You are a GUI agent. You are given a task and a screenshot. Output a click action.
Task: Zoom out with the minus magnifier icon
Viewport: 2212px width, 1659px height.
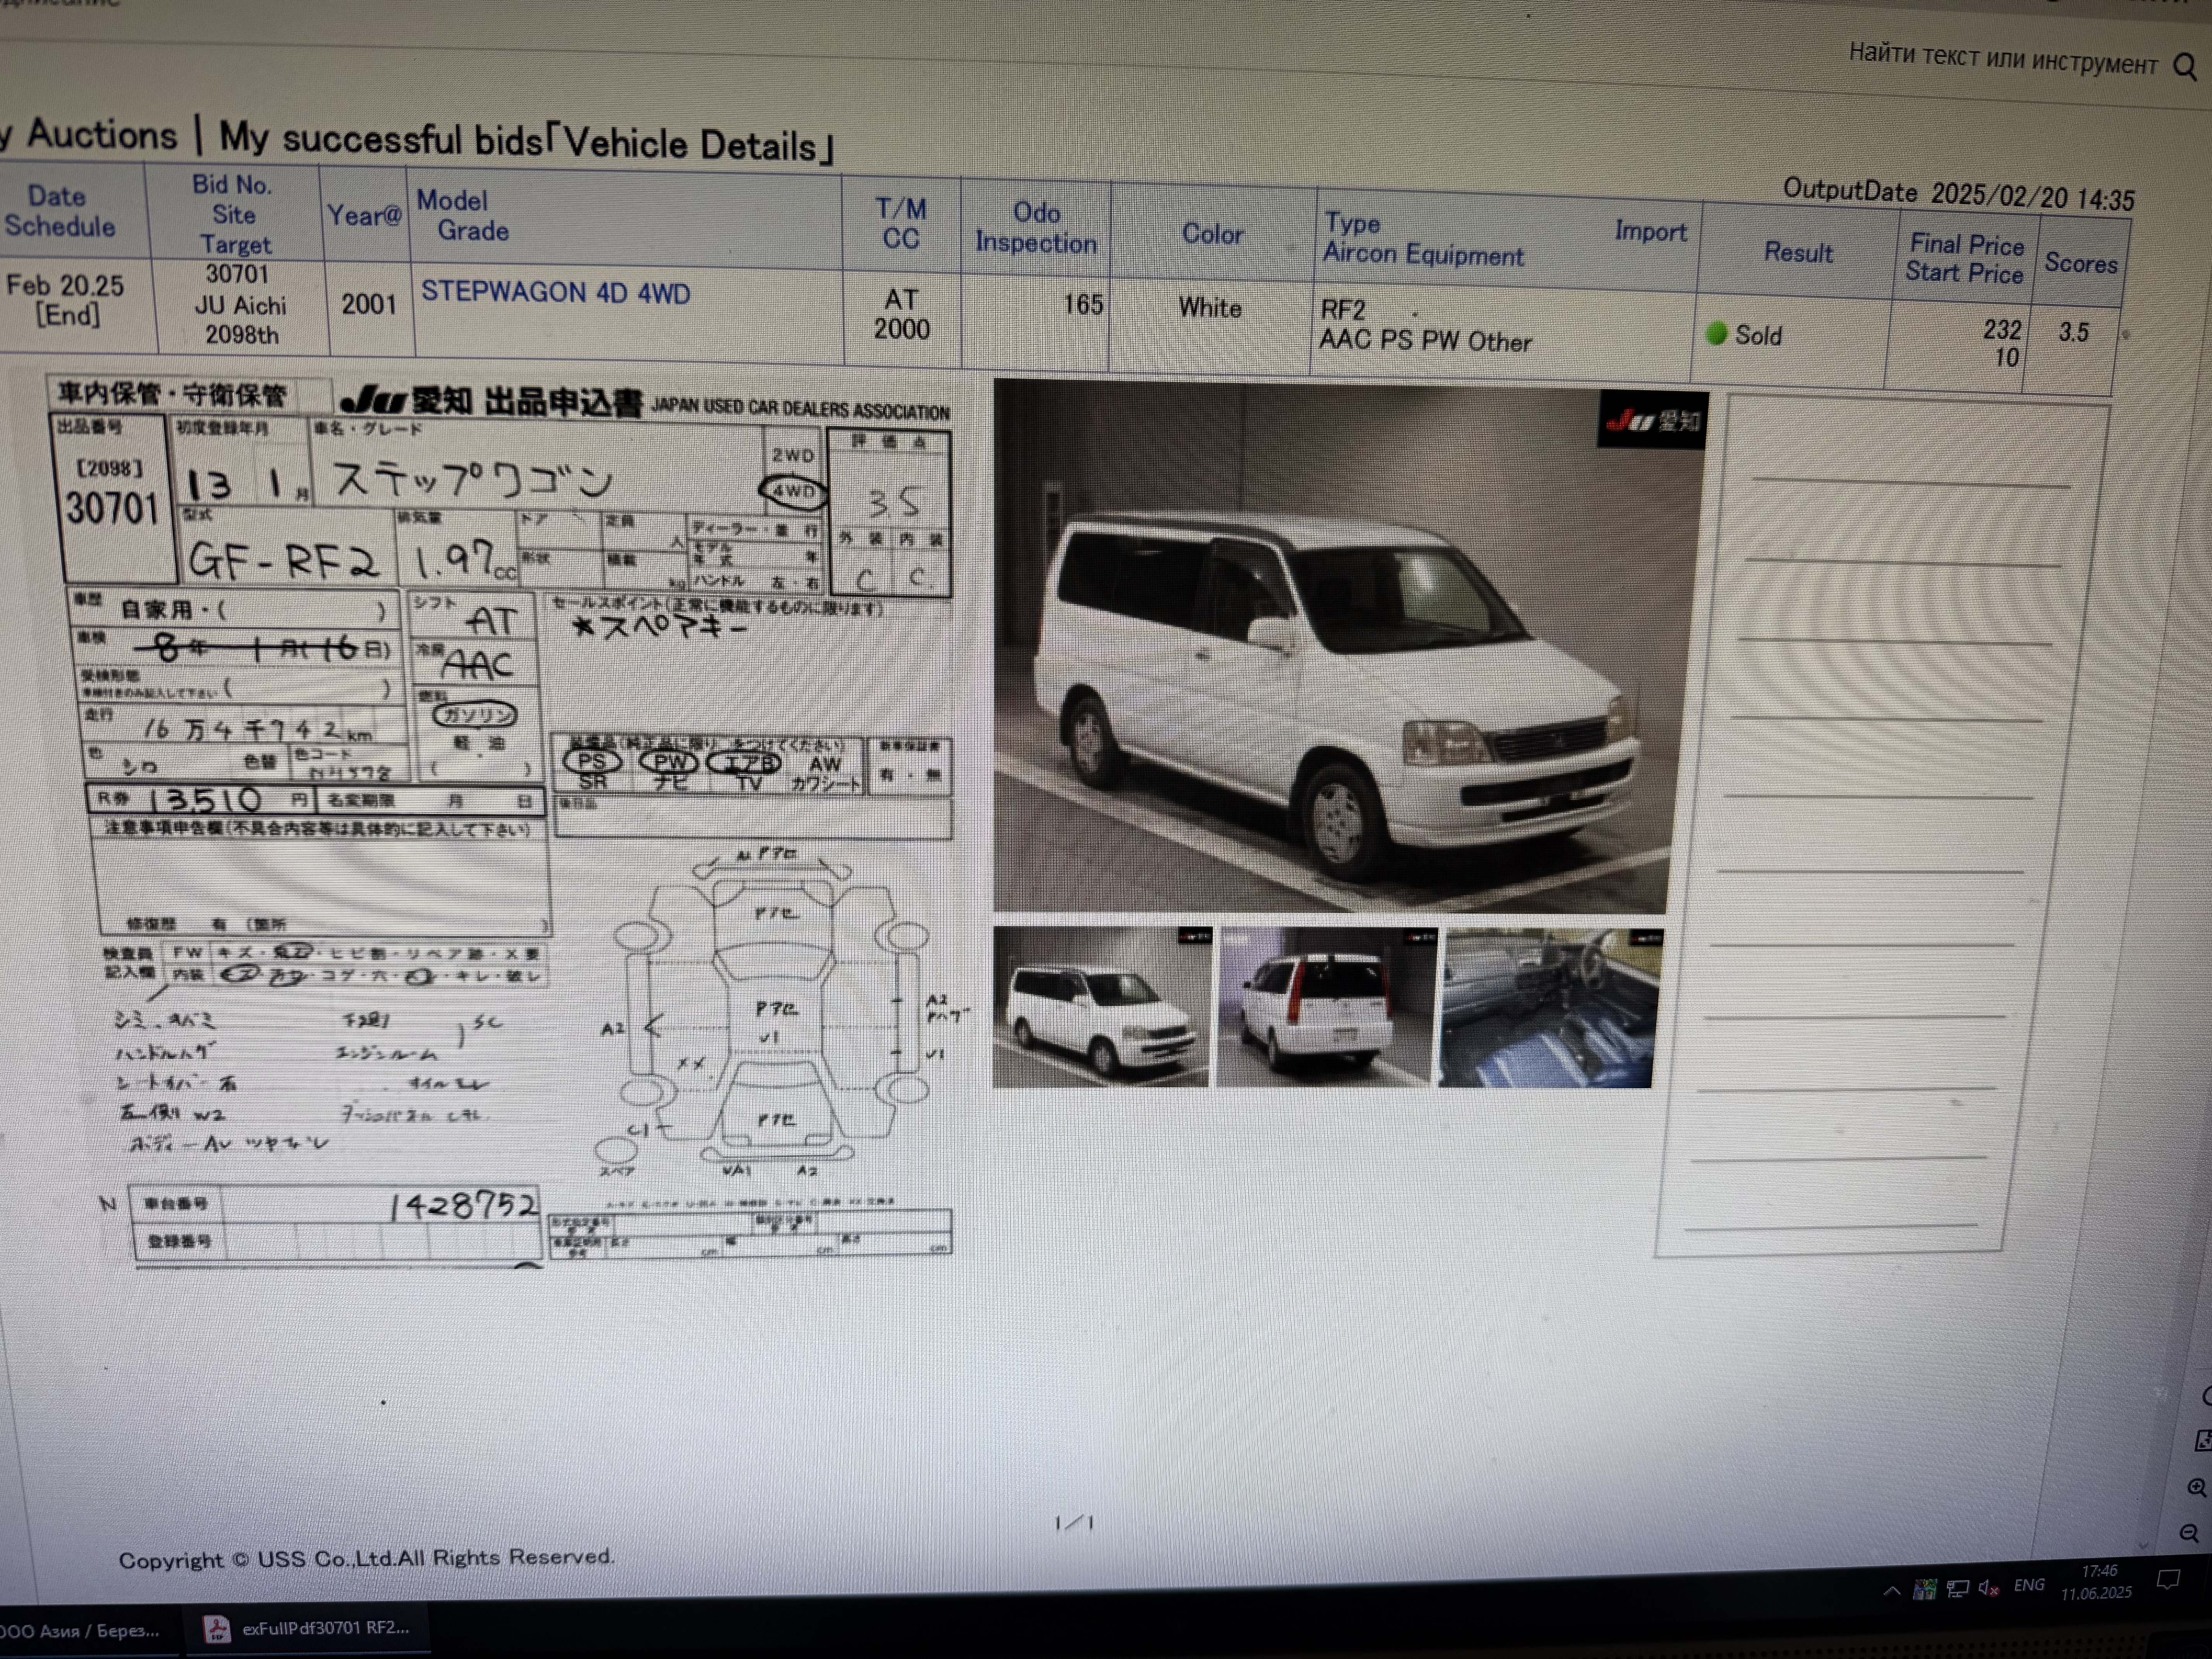(x=2189, y=1533)
